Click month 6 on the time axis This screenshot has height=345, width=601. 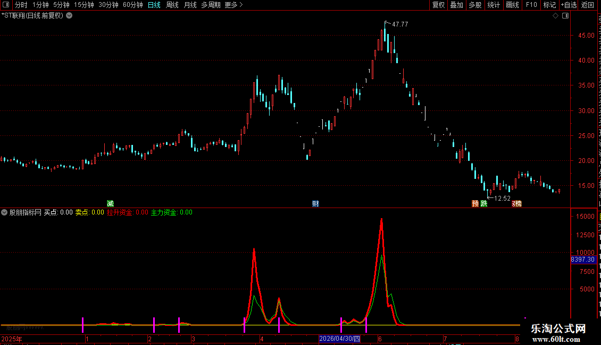(380, 339)
